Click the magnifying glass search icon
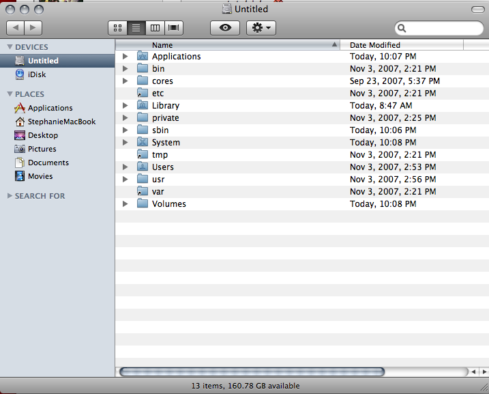The image size is (489, 394). (x=402, y=29)
